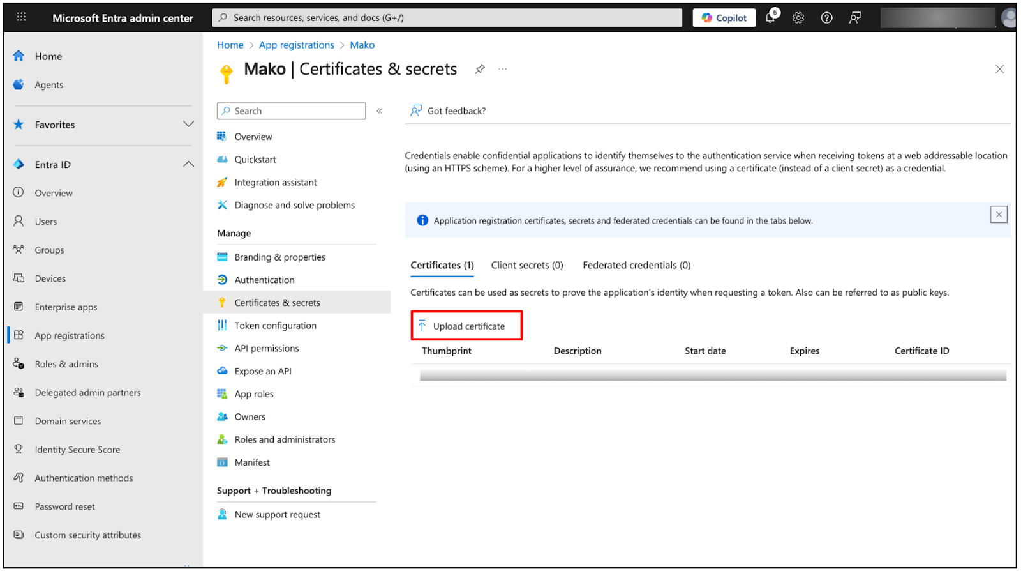Open Password reset

click(x=64, y=506)
